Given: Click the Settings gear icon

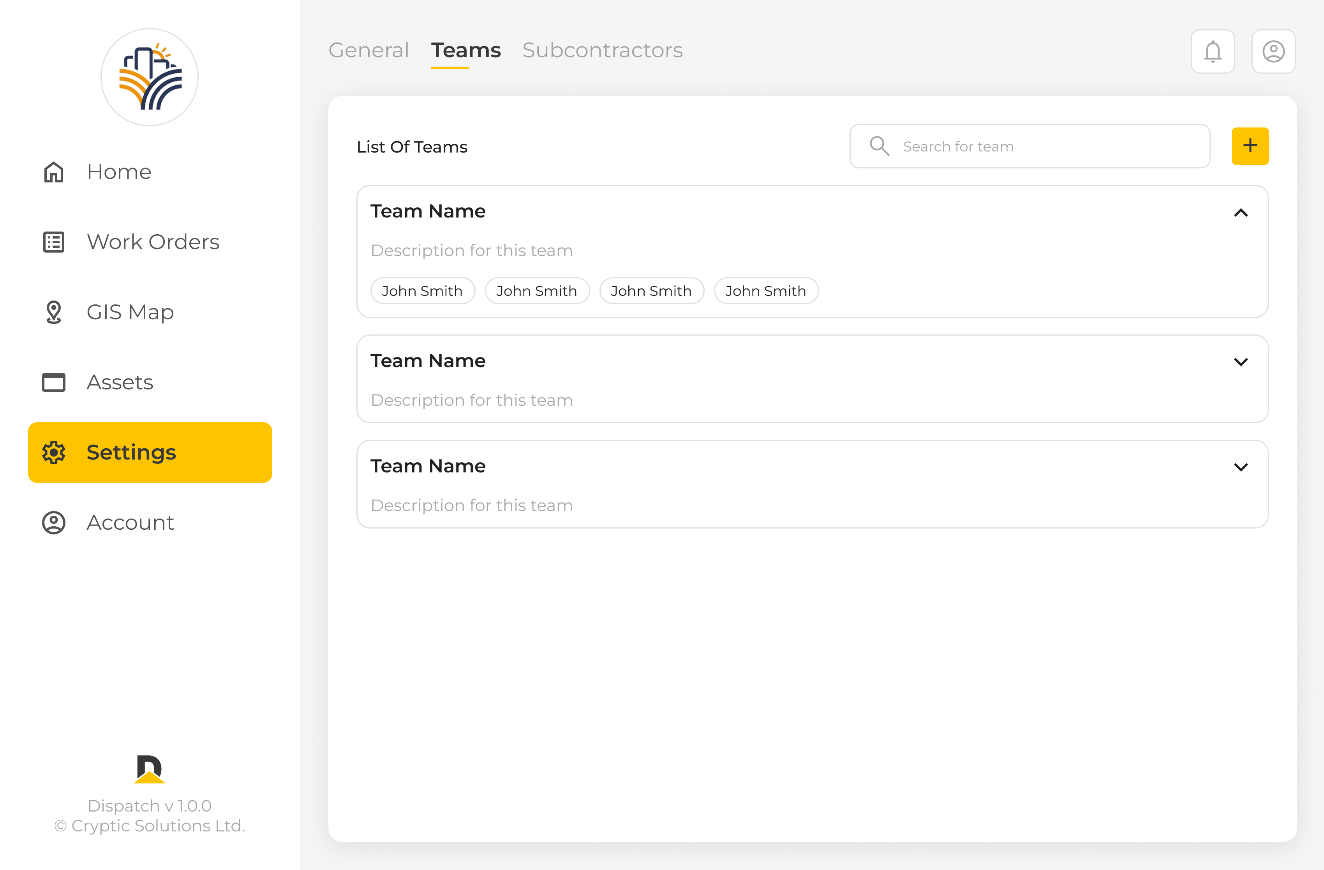Looking at the screenshot, I should (x=54, y=453).
